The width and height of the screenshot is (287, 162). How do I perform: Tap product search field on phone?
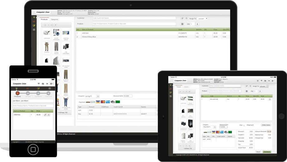[33, 106]
